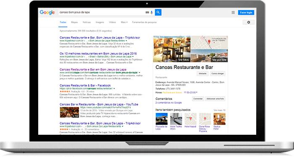Open the map thumbnail with red pin
The width and height of the screenshot is (294, 157).
tap(209, 42)
